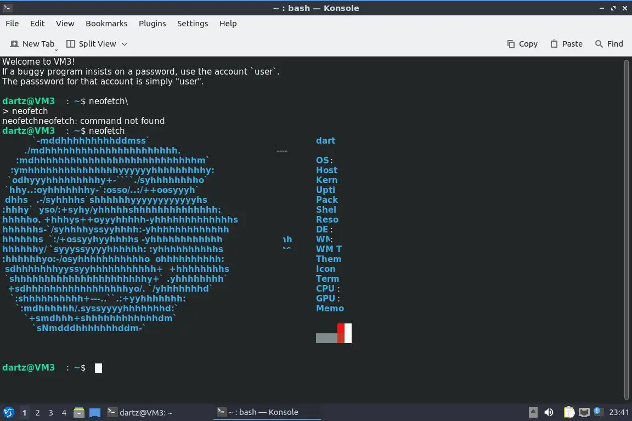Viewport: 632px width, 421px height.
Task: Click the terminal cursor at the prompt
Action: (x=98, y=368)
